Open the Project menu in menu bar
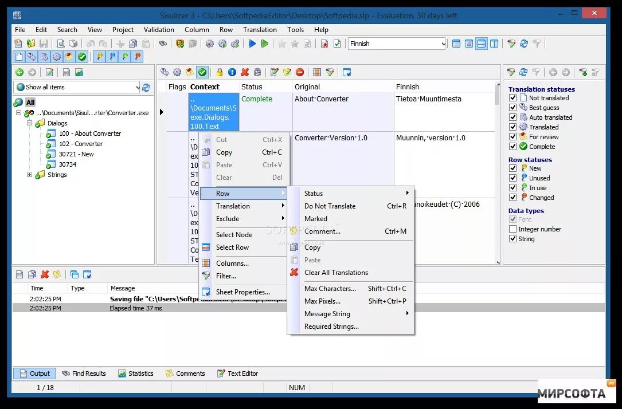The height and width of the screenshot is (409, 622). [x=123, y=30]
